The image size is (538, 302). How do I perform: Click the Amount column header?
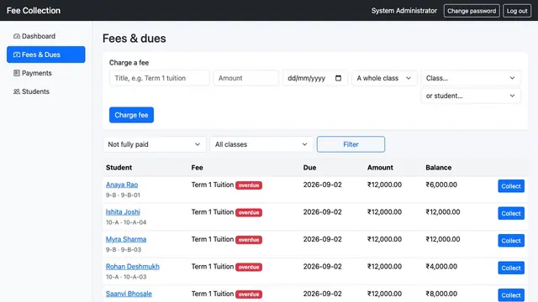point(380,168)
